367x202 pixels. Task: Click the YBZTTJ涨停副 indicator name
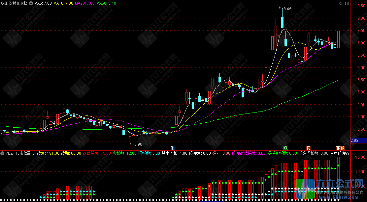[x=18, y=153]
